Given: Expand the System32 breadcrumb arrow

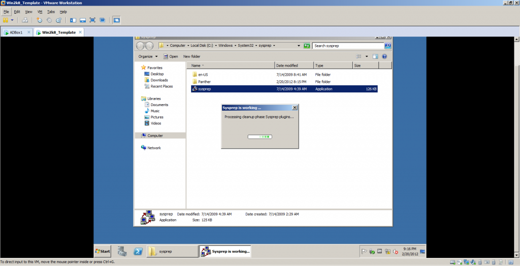Looking at the screenshot, I should [256, 46].
